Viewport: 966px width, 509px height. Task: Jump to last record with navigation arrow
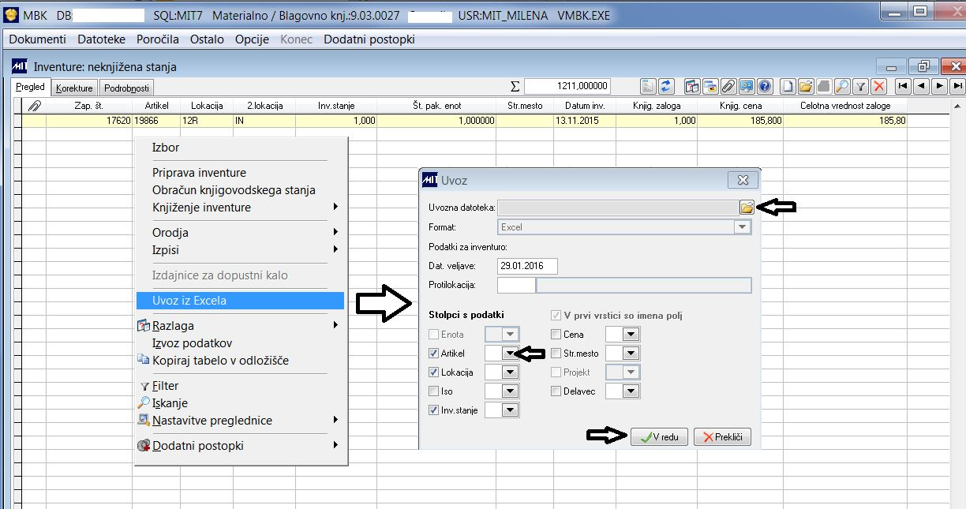tap(957, 85)
